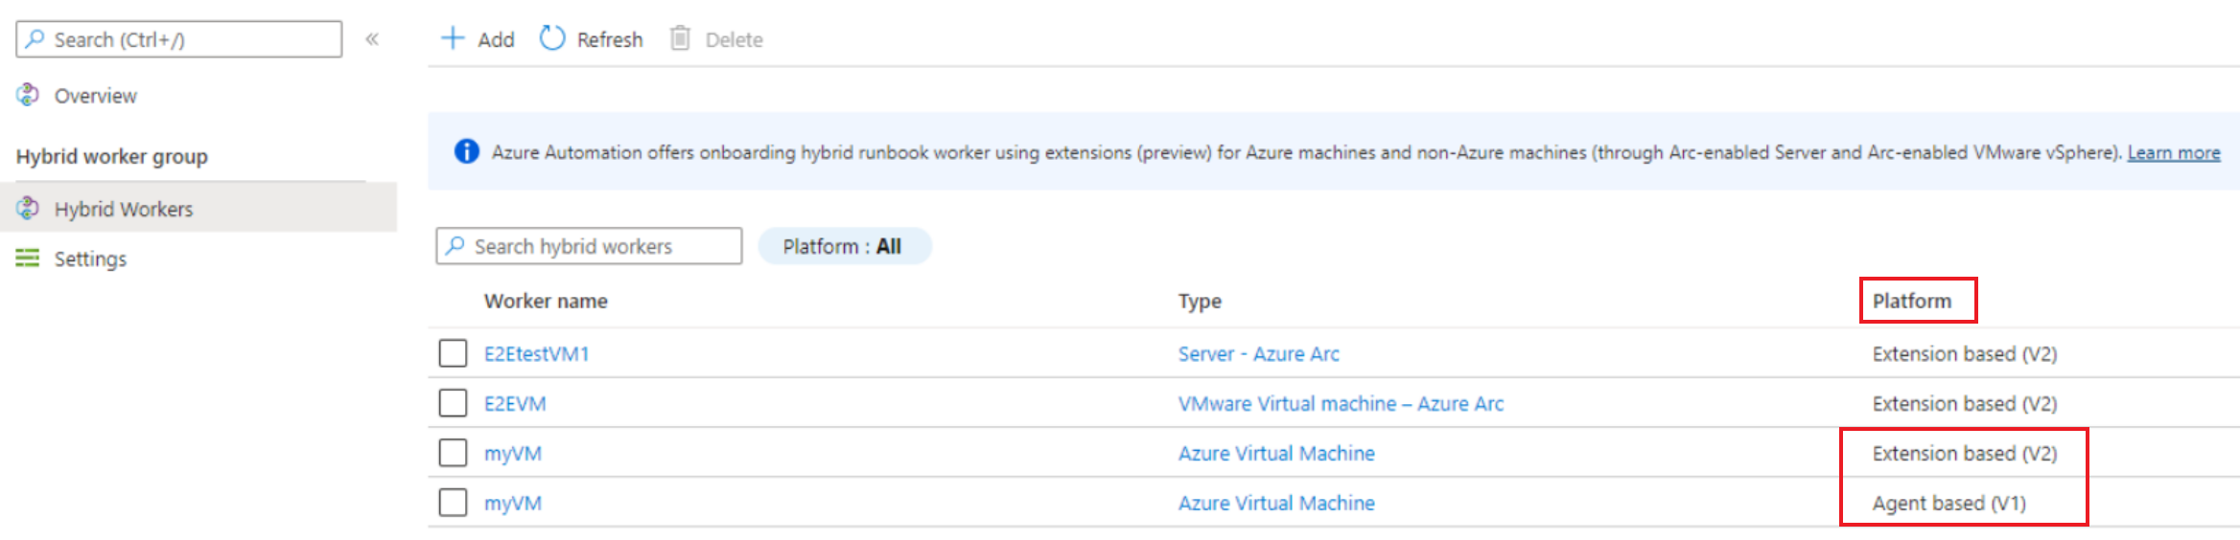Tick the checkbox for Agent based myVM

point(453,503)
